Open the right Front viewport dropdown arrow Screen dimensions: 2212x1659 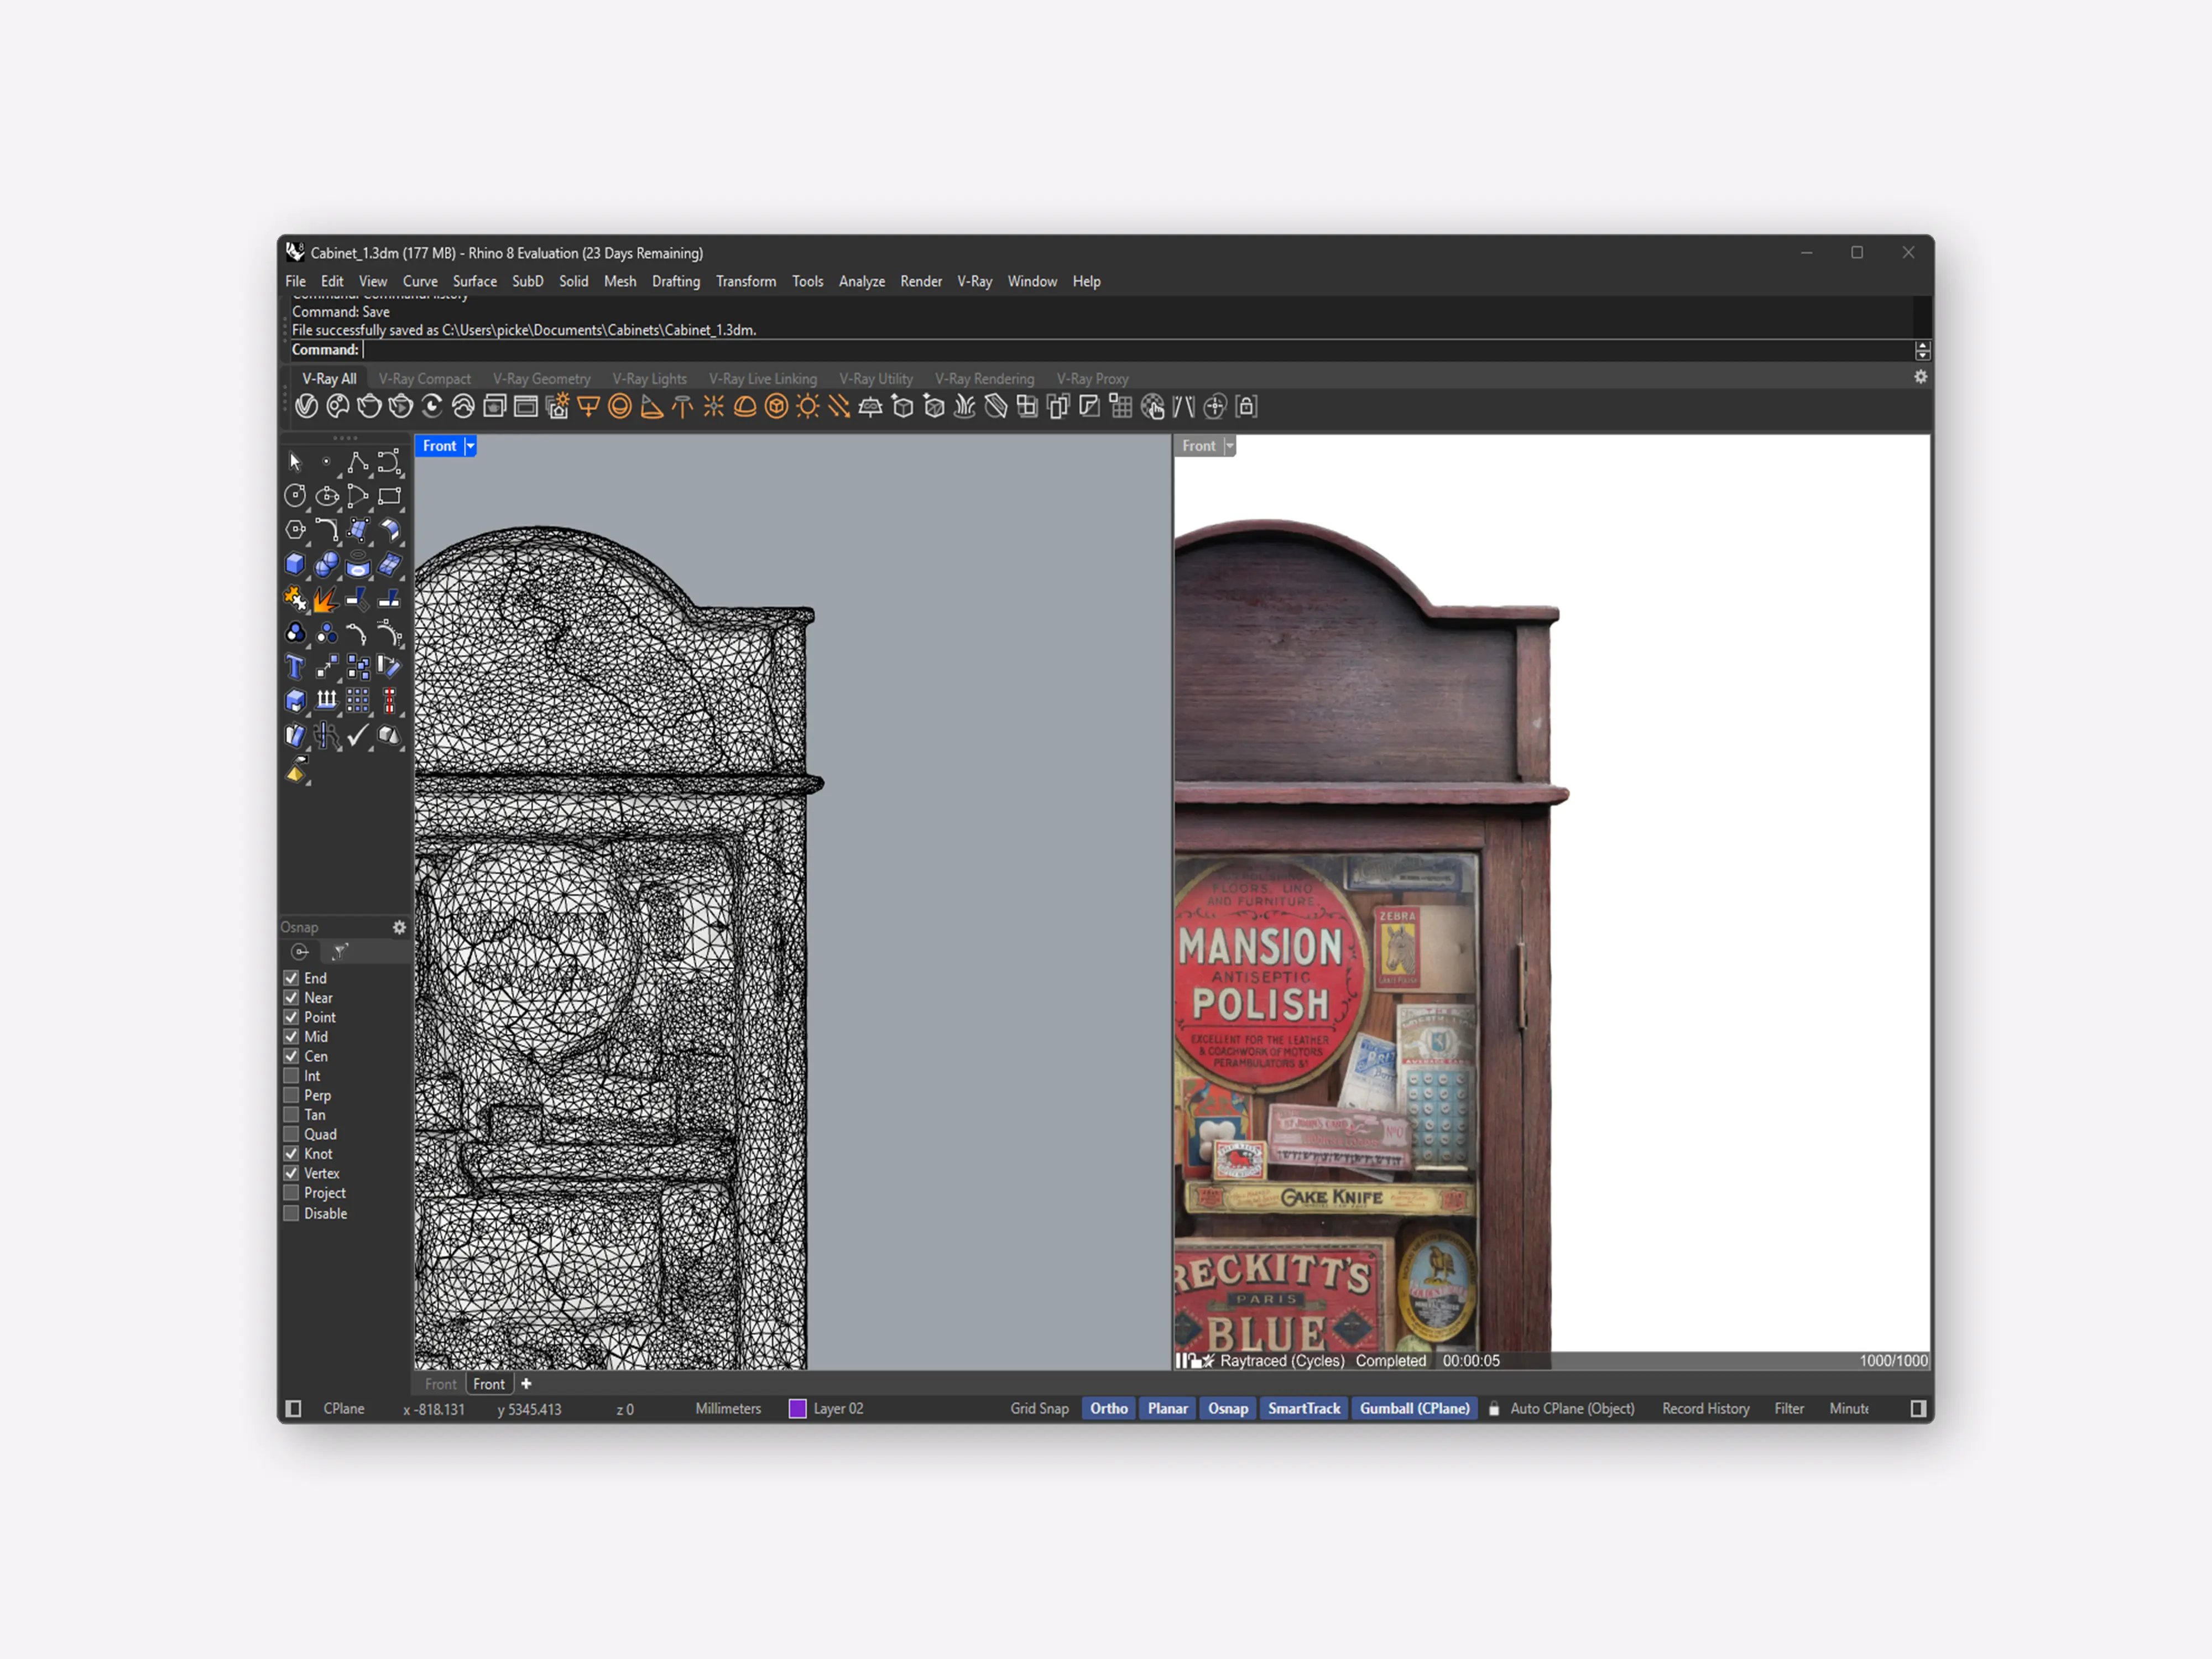click(1230, 446)
